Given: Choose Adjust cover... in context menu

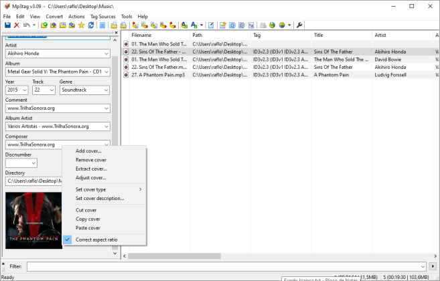Looking at the screenshot, I should (x=104, y=178).
